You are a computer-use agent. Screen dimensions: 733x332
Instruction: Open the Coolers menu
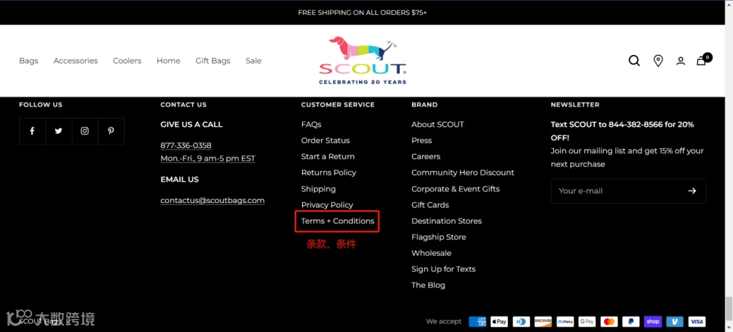[127, 61]
